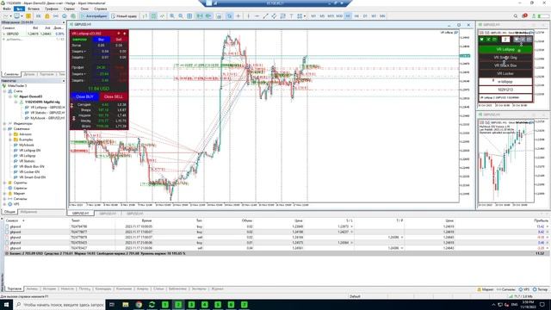Switch chart to H4 timeframe
Image resolution: width=551 pixels, height=310 pixels.
(x=356, y=15)
